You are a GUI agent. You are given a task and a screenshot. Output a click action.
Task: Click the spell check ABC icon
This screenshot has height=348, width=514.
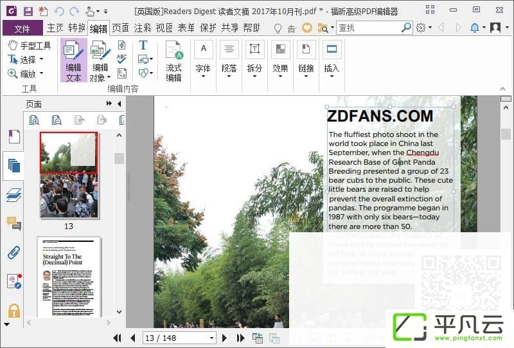click(121, 59)
